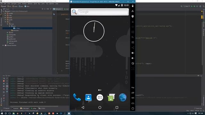Click Genymotion power button
Viewport: 205px width, 115px height.
tap(133, 109)
